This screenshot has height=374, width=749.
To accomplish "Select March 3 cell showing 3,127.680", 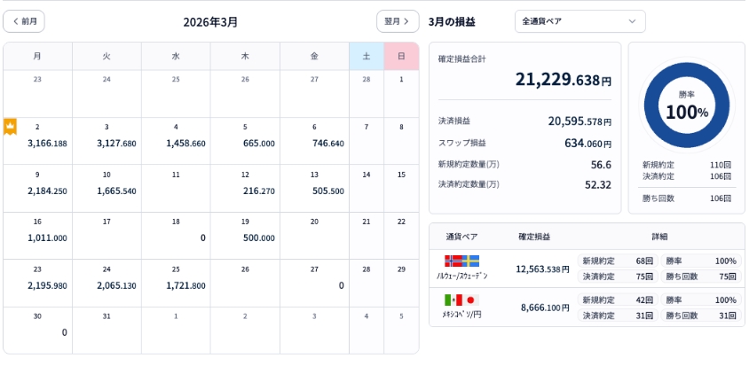I will (107, 141).
